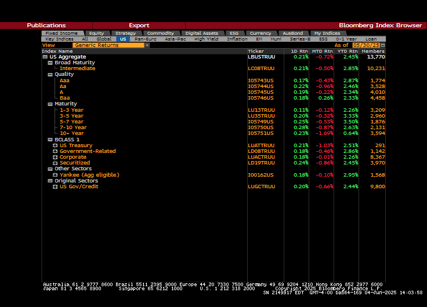Click the Publications button
The image size is (427, 307).
coord(46,25)
